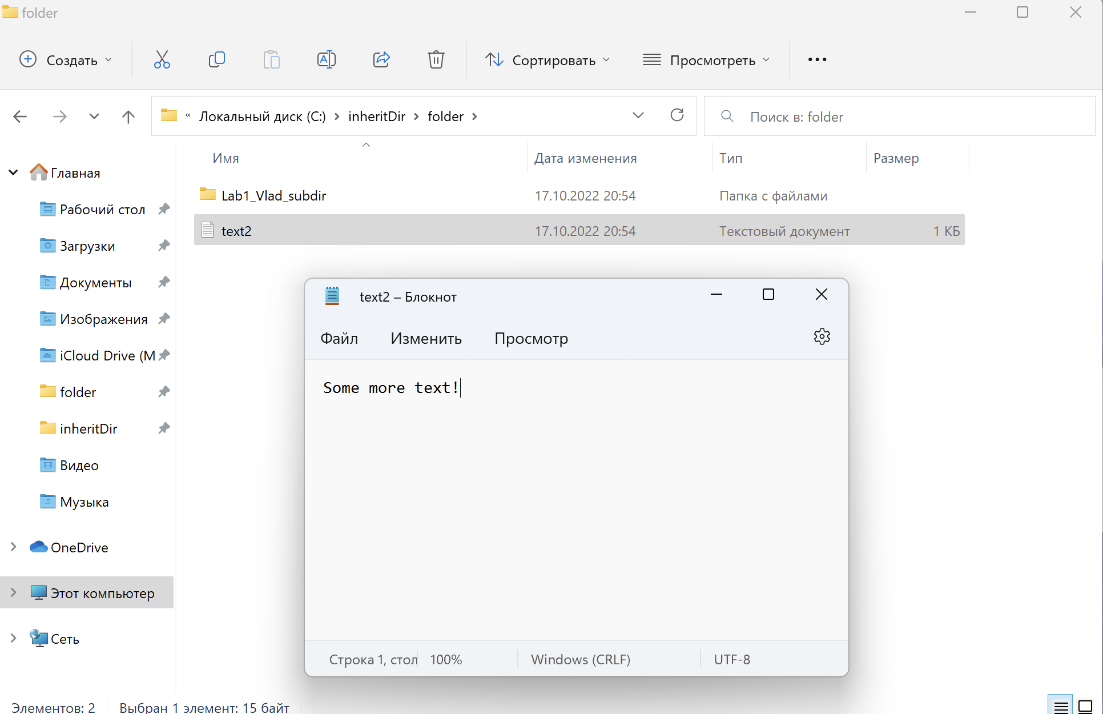Image resolution: width=1103 pixels, height=714 pixels.
Task: Open the Изменить menu in Notepad
Action: click(x=426, y=339)
